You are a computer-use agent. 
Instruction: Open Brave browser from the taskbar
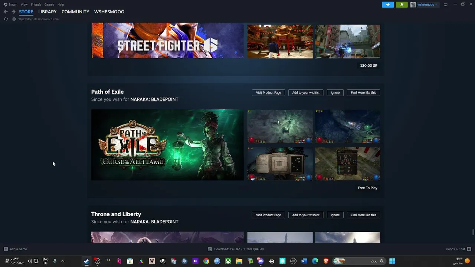pos(326,261)
